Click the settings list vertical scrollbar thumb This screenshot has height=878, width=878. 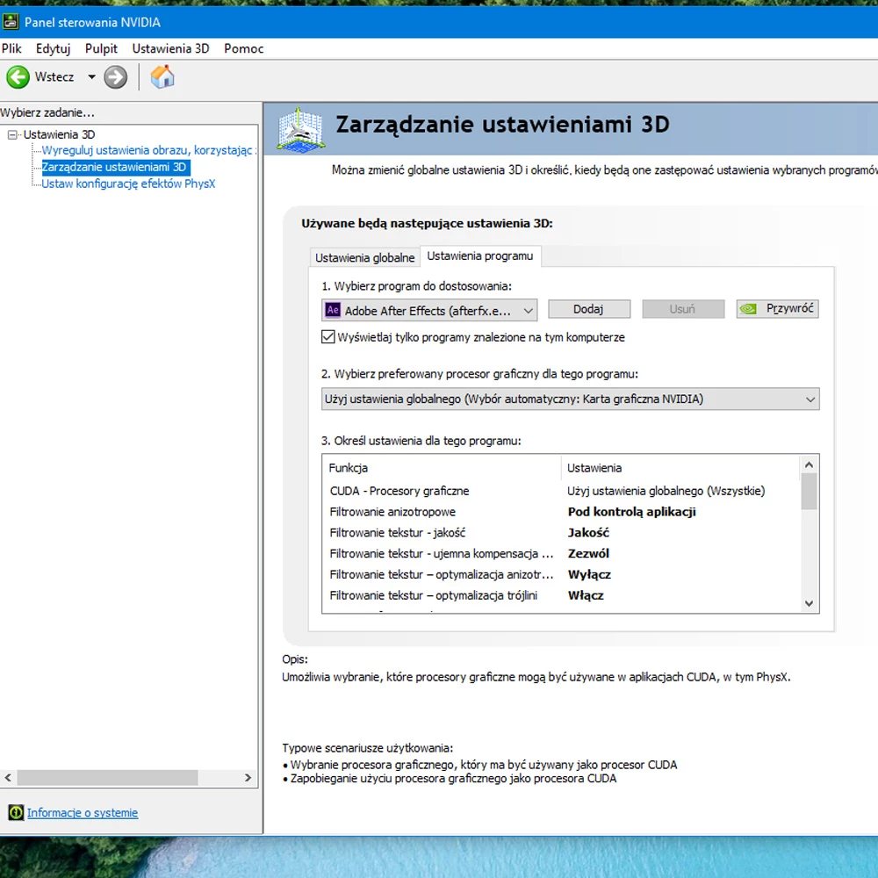[x=809, y=492]
